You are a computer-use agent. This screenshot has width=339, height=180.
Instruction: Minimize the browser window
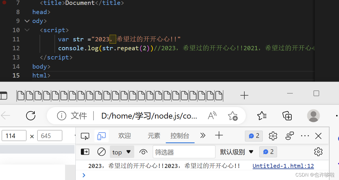tap(290, 94)
